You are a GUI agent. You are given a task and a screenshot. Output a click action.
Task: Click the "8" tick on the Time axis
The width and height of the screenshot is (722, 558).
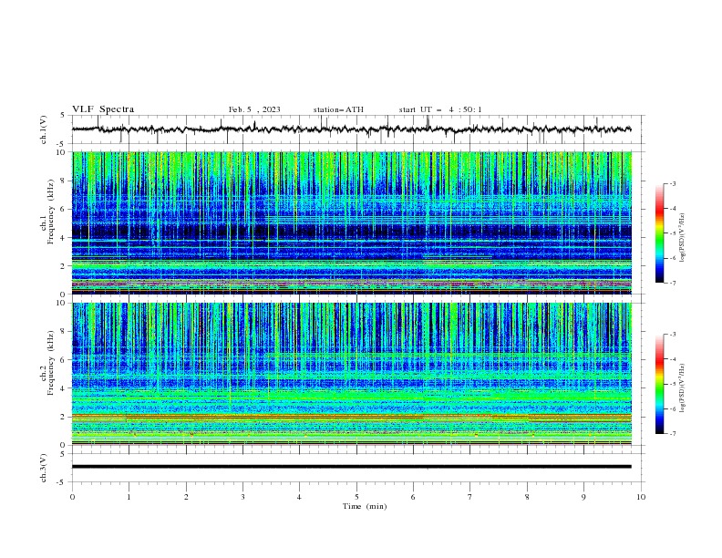tap(527, 497)
